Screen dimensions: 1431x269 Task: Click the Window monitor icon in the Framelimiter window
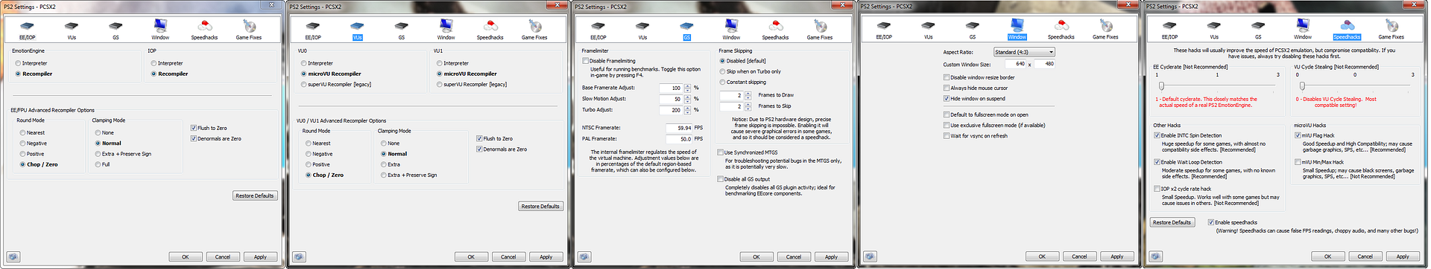click(x=731, y=26)
